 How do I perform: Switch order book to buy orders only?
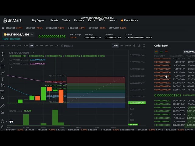click(x=161, y=52)
